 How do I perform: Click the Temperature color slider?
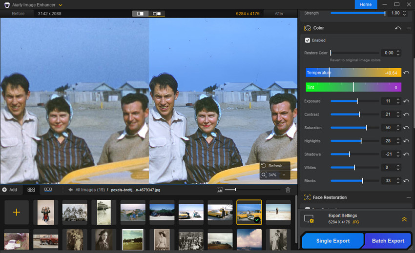coord(353,73)
